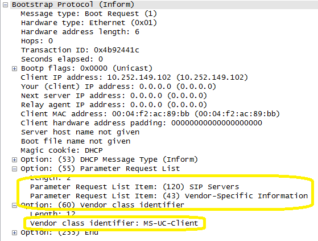Select the Seconds elapsed: 0 row

[x=62, y=59]
